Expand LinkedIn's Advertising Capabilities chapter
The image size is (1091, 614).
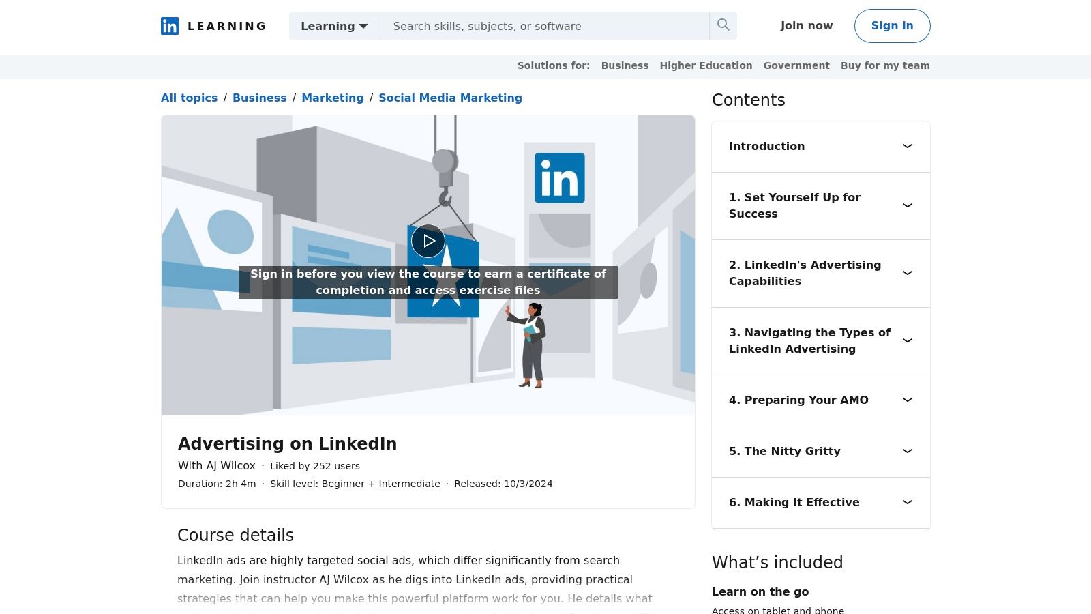pos(820,273)
